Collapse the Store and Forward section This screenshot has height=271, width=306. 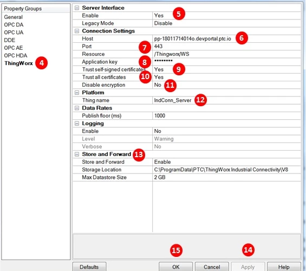click(77, 154)
